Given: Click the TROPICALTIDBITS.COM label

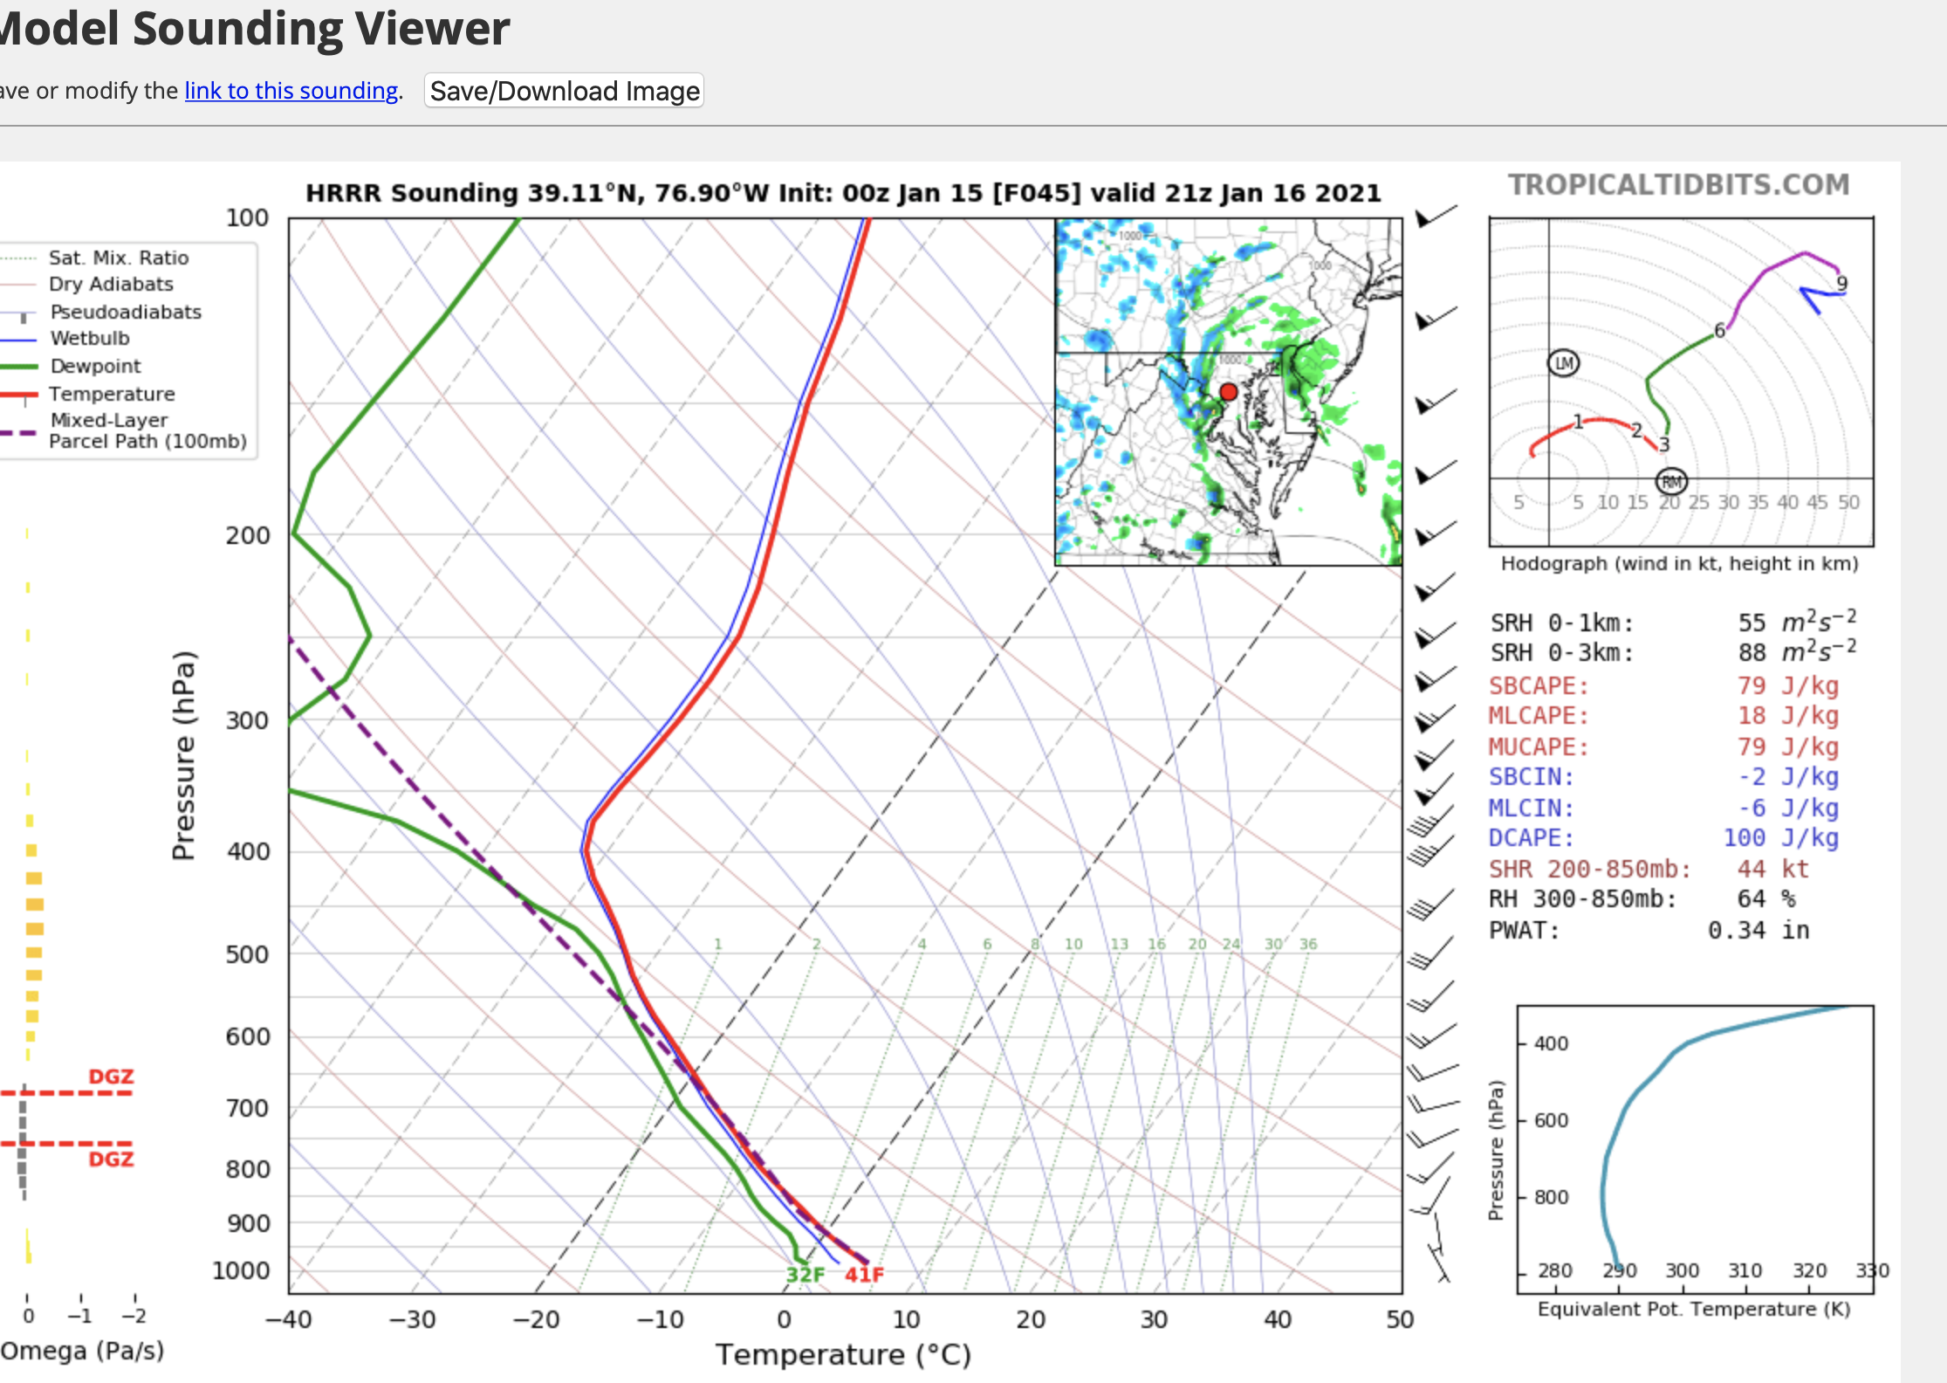Looking at the screenshot, I should click(x=1679, y=185).
